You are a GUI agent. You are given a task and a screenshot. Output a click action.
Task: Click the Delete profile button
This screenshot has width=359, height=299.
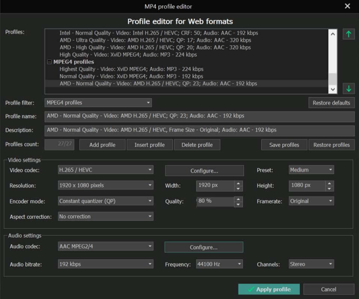tap(197, 145)
